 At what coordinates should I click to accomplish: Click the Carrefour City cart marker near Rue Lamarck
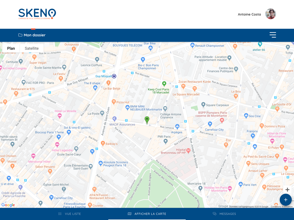point(210,124)
